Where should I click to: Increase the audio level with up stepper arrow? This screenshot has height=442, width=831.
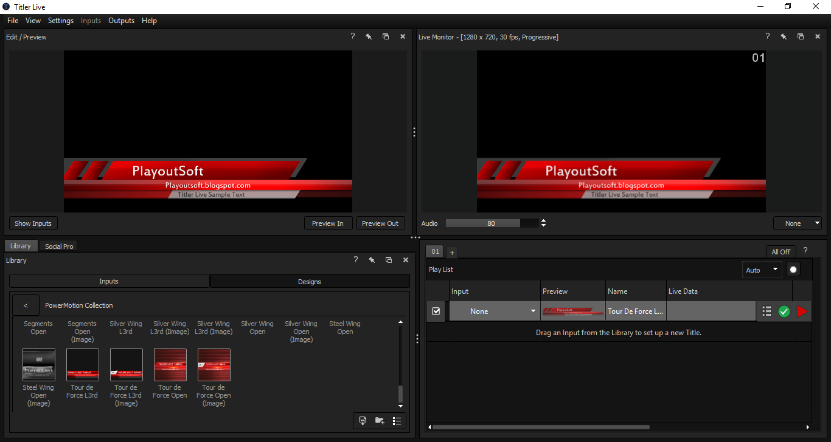(x=543, y=221)
